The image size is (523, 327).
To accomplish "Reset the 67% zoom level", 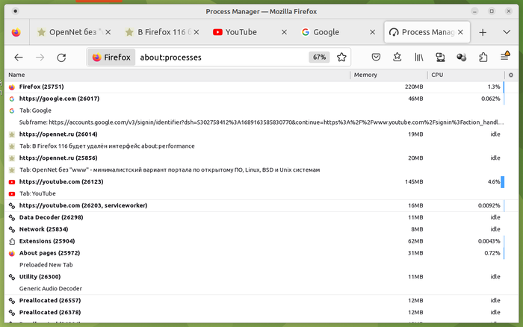I will point(320,57).
